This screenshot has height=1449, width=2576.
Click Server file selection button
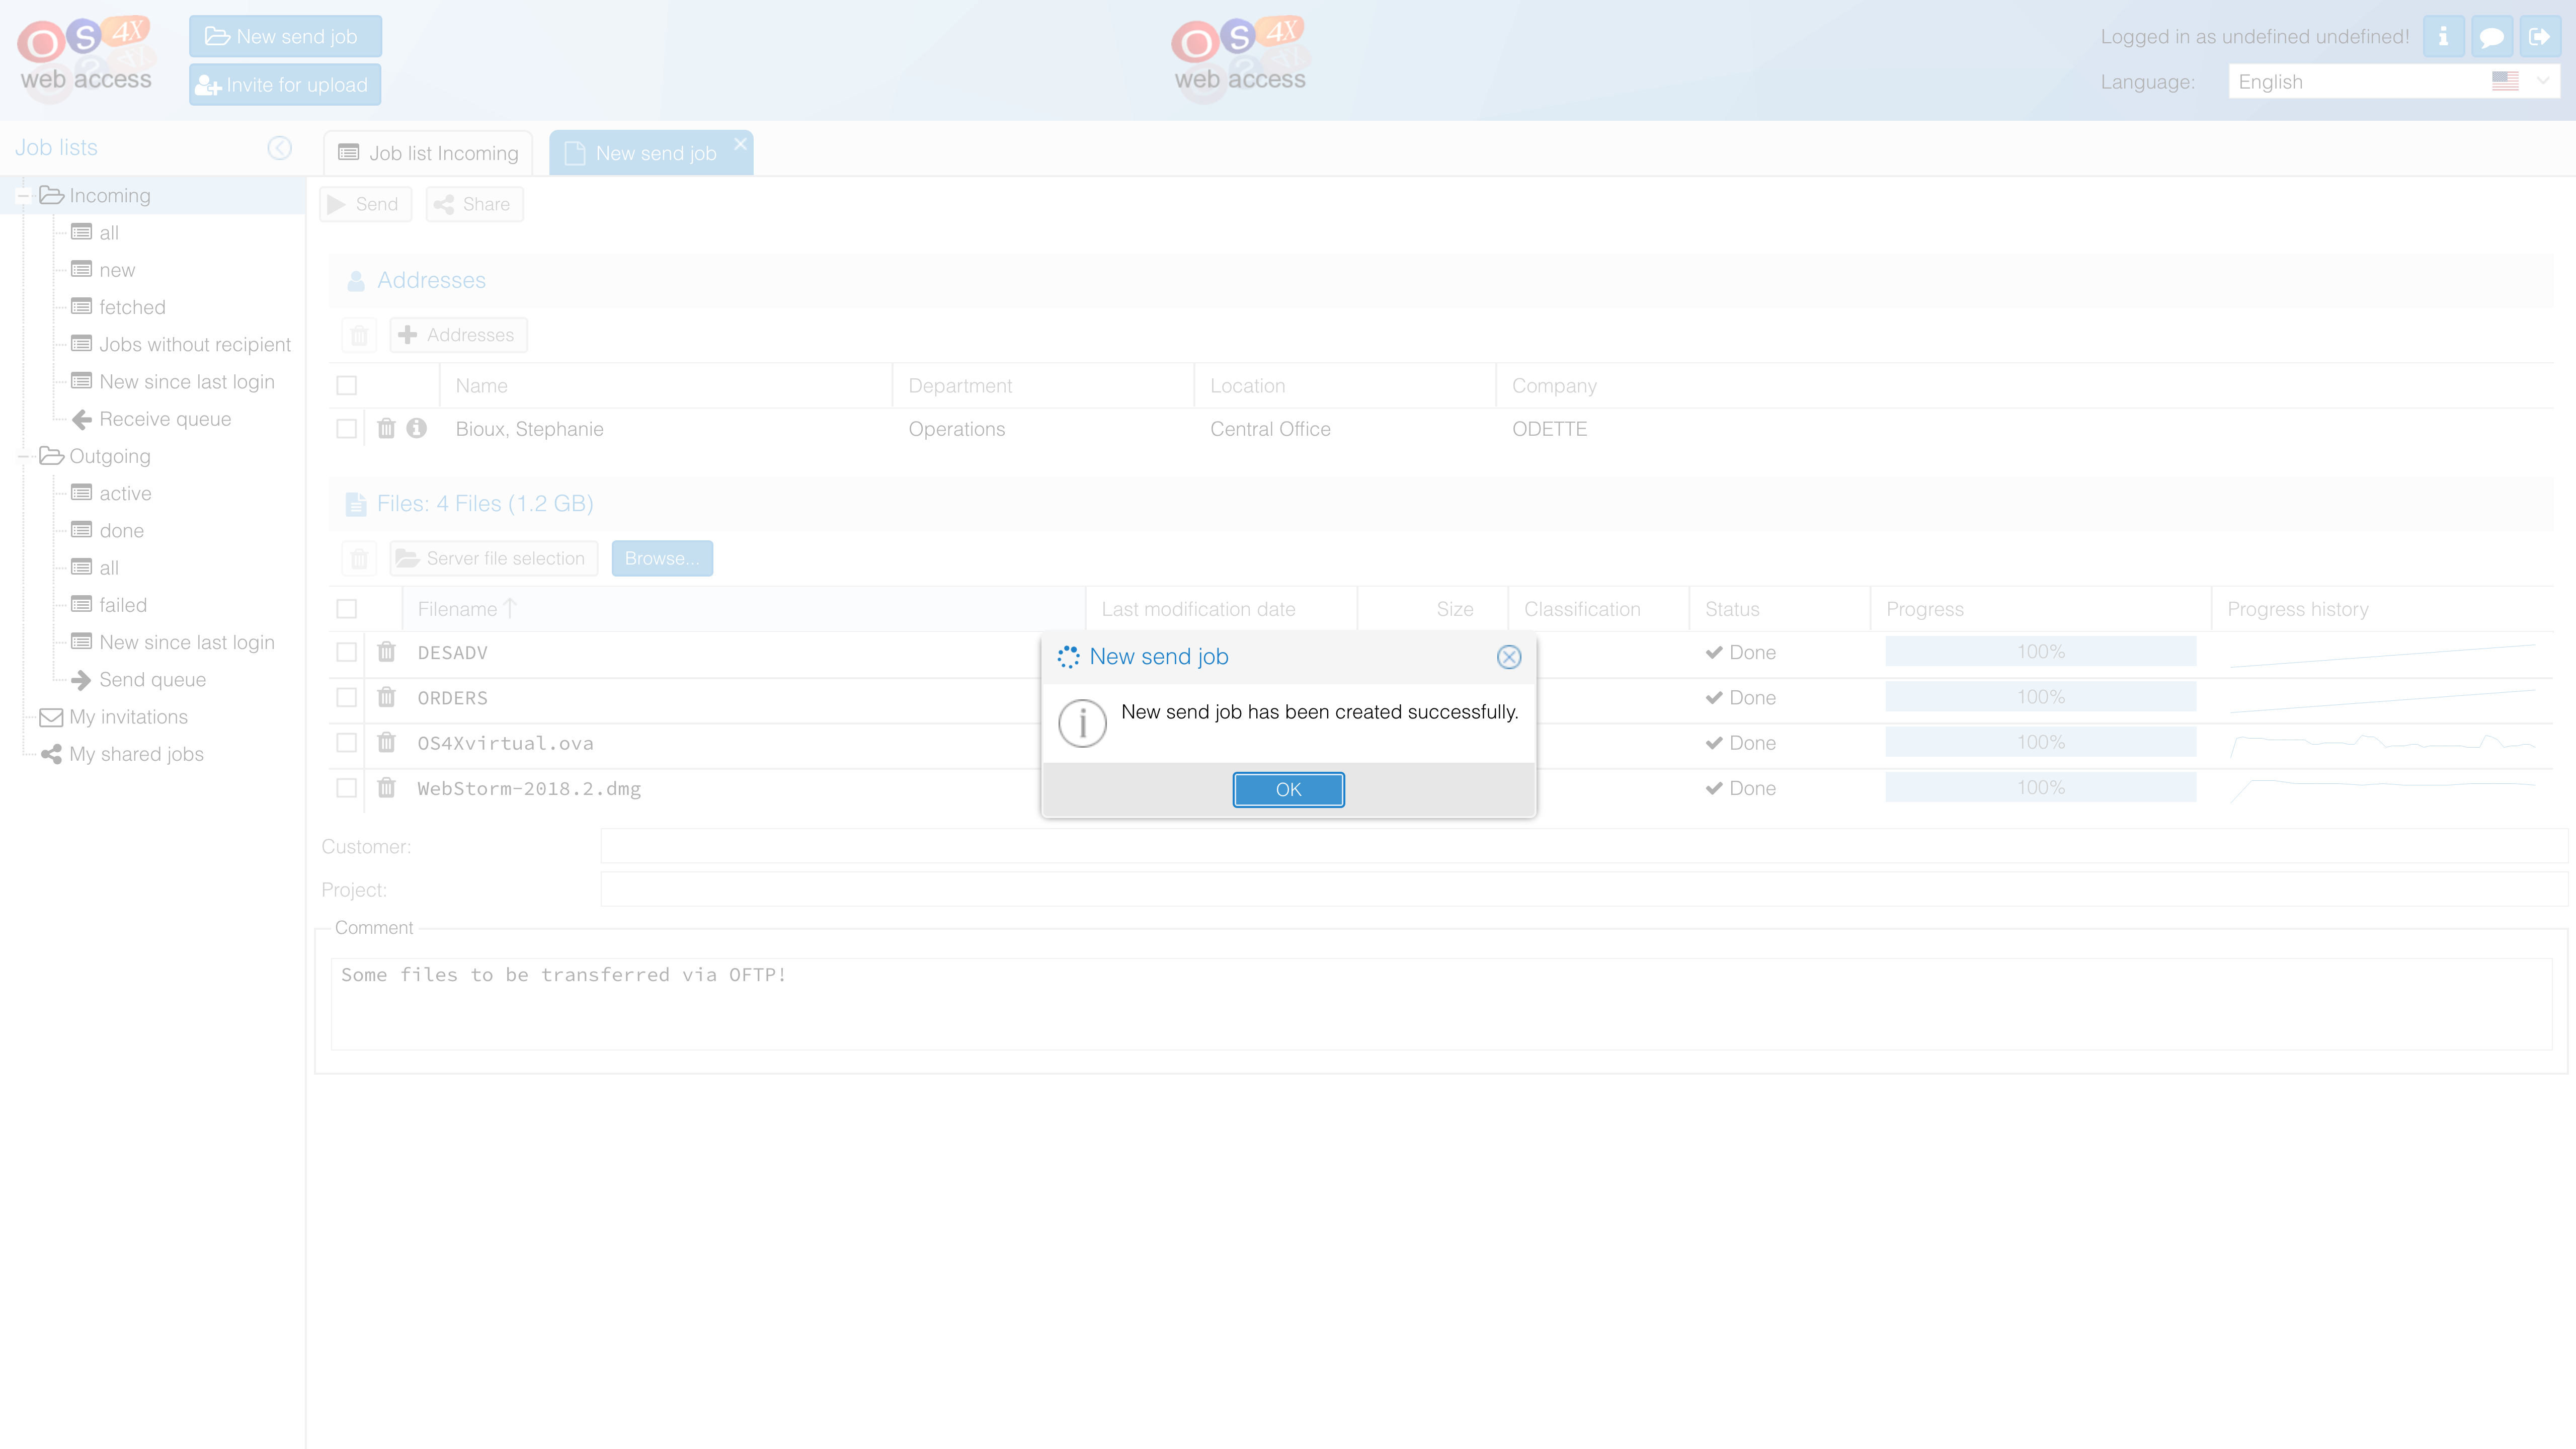(493, 558)
